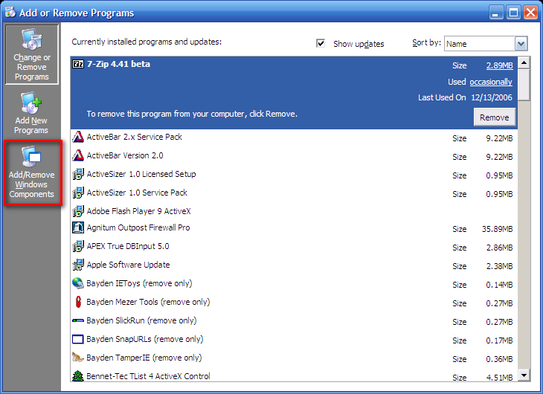The width and height of the screenshot is (543, 394).
Task: Click the Bayden Mezer Tools icon
Action: click(78, 303)
